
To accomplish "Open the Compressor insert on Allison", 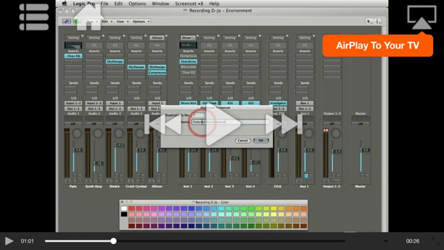I will point(157,72).
